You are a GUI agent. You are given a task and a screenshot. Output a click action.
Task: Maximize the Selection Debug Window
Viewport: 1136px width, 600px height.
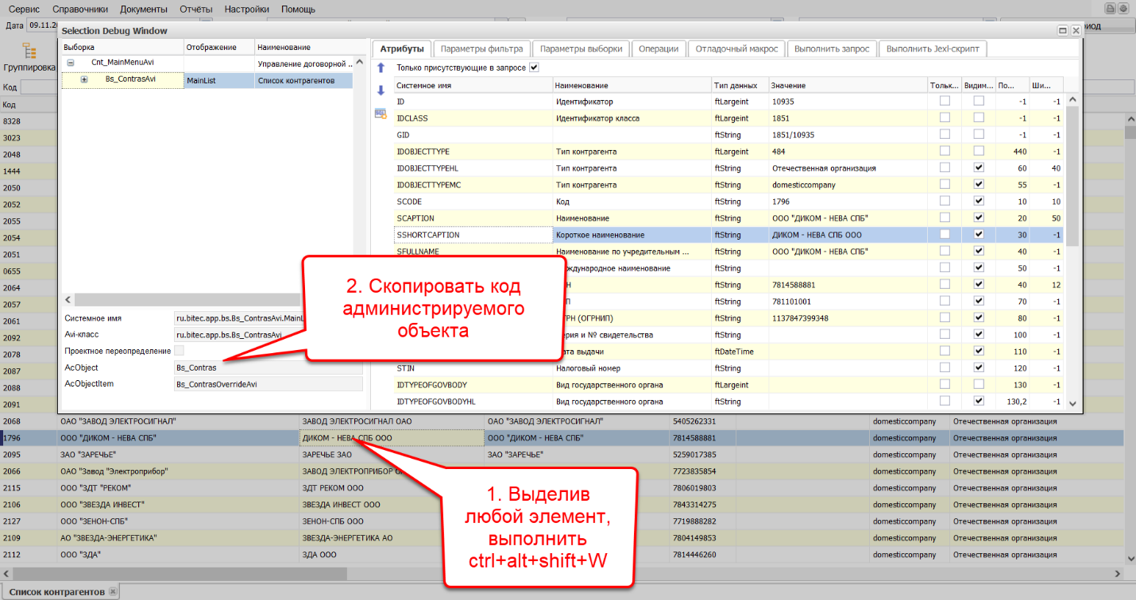pos(1063,30)
